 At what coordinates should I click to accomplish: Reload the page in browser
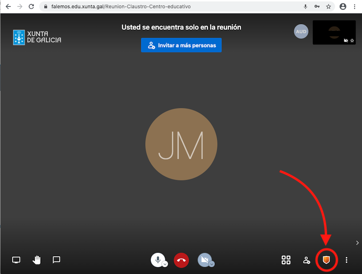(x=31, y=7)
